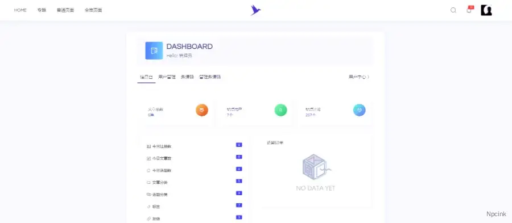Click the HOME nav item
This screenshot has width=512, height=223.
[x=20, y=10]
